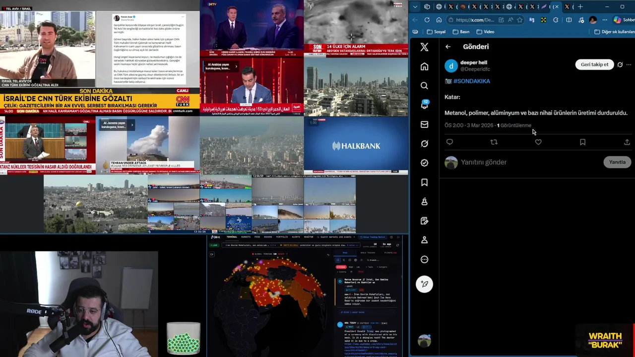Click Grok icon beside Geri takip et
635x357 pixels.
coord(620,64)
